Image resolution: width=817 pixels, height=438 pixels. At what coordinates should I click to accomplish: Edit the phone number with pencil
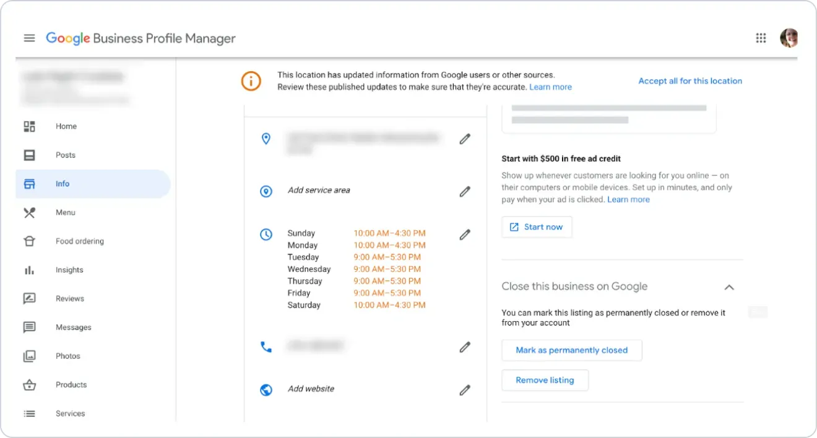click(x=465, y=347)
